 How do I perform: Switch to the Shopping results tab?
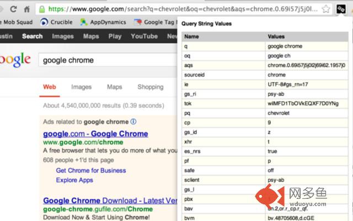tap(151, 87)
